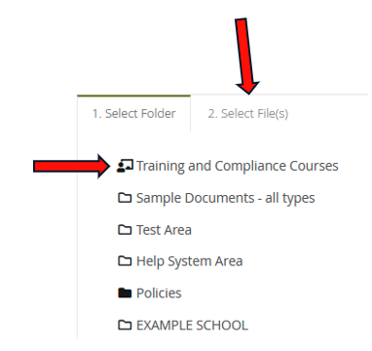Screen dimensions: 372x351
Task: Click the red arrow pointing at Select File(s)
Action: point(246,56)
